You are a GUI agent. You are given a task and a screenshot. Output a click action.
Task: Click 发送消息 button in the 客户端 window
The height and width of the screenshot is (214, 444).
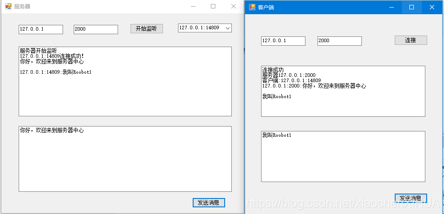411,198
